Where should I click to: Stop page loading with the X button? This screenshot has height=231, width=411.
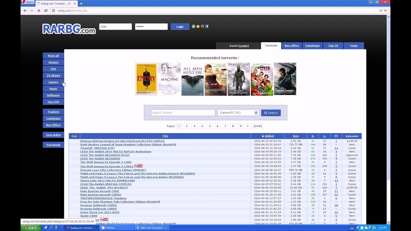point(39,11)
